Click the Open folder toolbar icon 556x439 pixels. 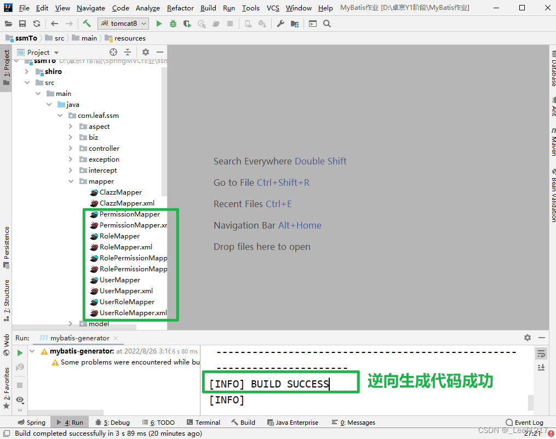9,24
